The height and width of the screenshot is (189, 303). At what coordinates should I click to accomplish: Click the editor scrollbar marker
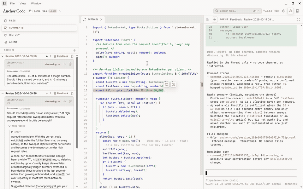pos(202,84)
